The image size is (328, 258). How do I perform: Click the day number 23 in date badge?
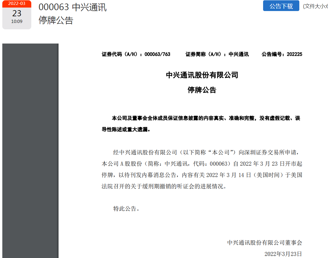[17, 13]
